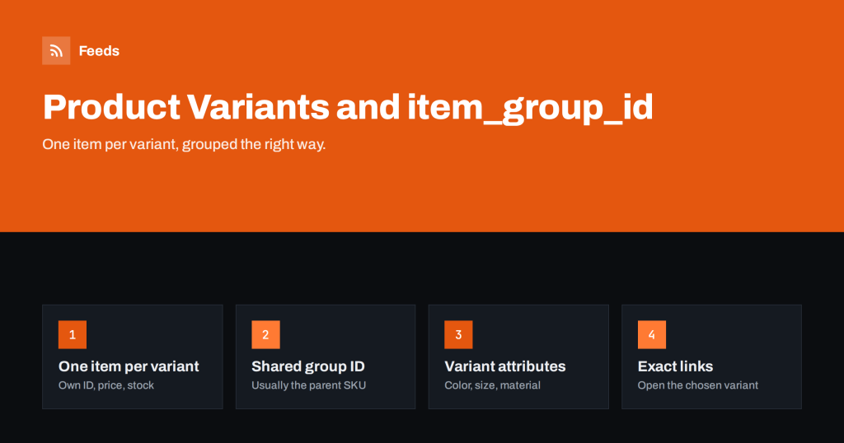
Task: Select the Shared group ID card title
Action: (308, 366)
